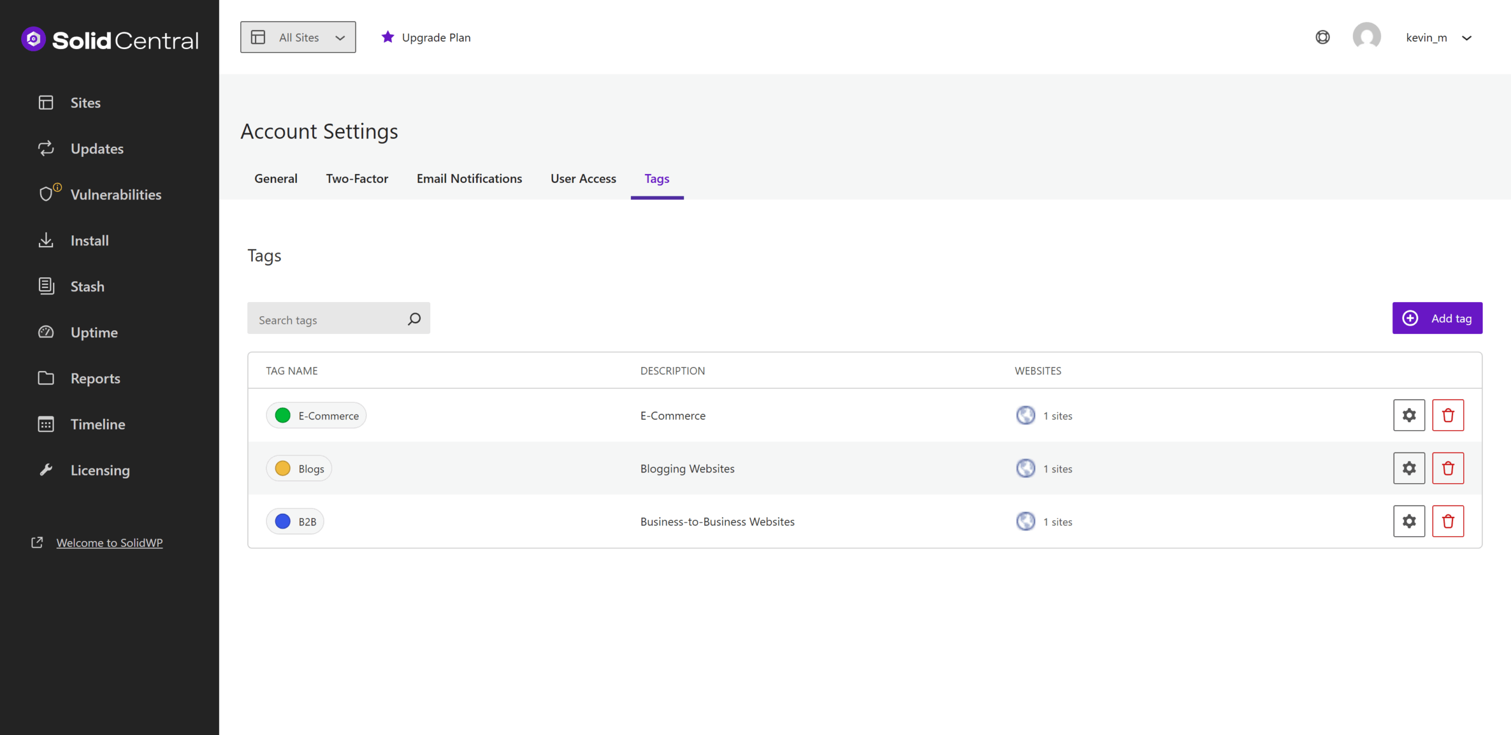Open the All Sites selector dropdown
This screenshot has height=735, width=1511.
pos(297,37)
